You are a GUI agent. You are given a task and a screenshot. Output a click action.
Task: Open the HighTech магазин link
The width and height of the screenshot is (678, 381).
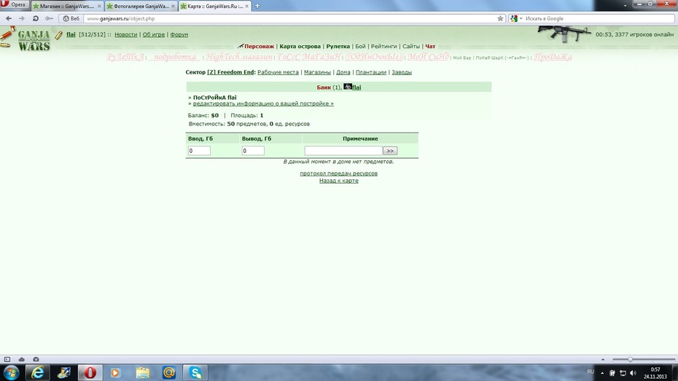coord(238,57)
